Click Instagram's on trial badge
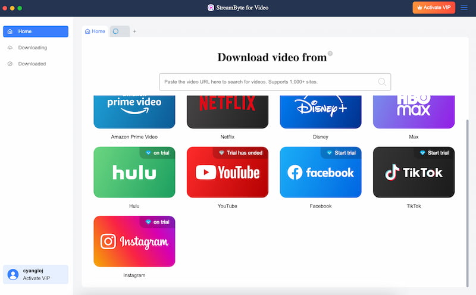The width and height of the screenshot is (476, 295). click(157, 222)
